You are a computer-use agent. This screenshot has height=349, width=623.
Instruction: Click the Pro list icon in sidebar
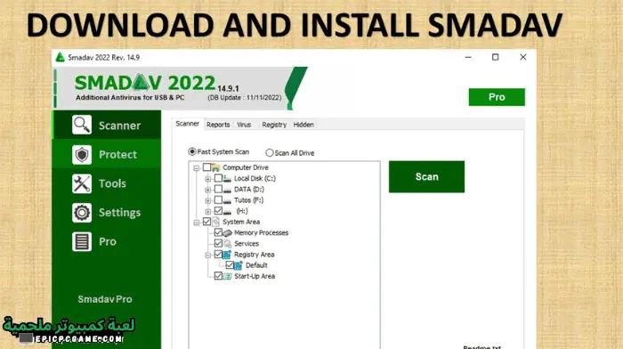[x=82, y=241]
